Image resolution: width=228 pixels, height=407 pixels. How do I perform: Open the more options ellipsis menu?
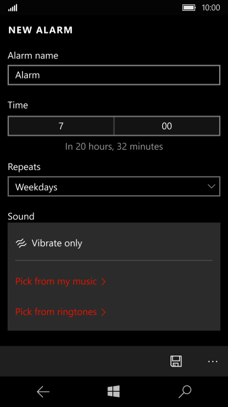tap(213, 361)
